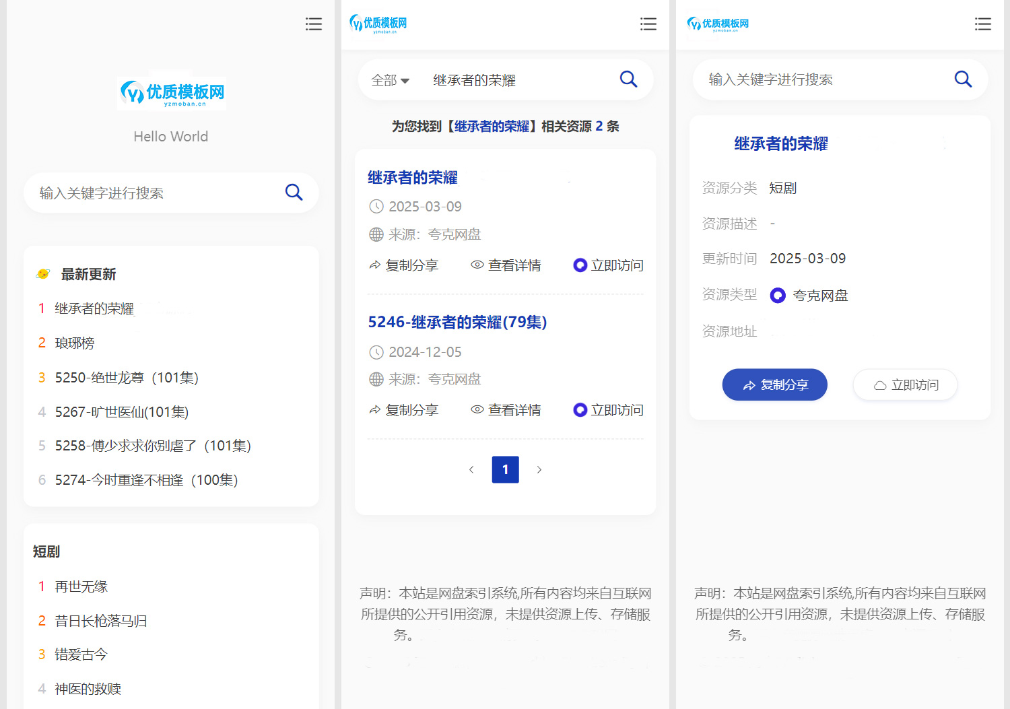The width and height of the screenshot is (1010, 709).
Task: Open 琅琊榜 from the 最新更新 list
Action: tap(75, 343)
